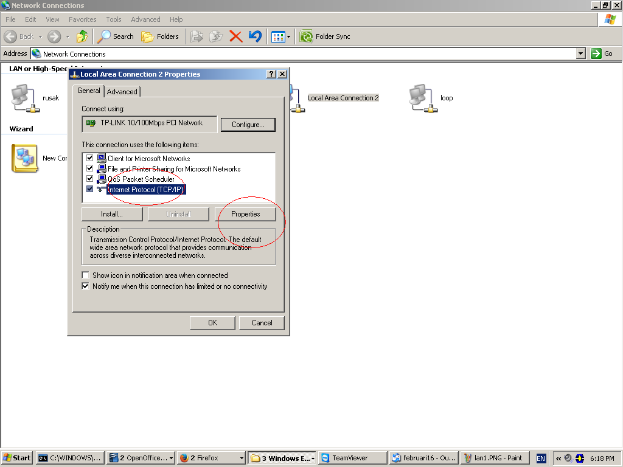
Task: Open the Forward button history dropdown arrow
Action: pyautogui.click(x=68, y=36)
